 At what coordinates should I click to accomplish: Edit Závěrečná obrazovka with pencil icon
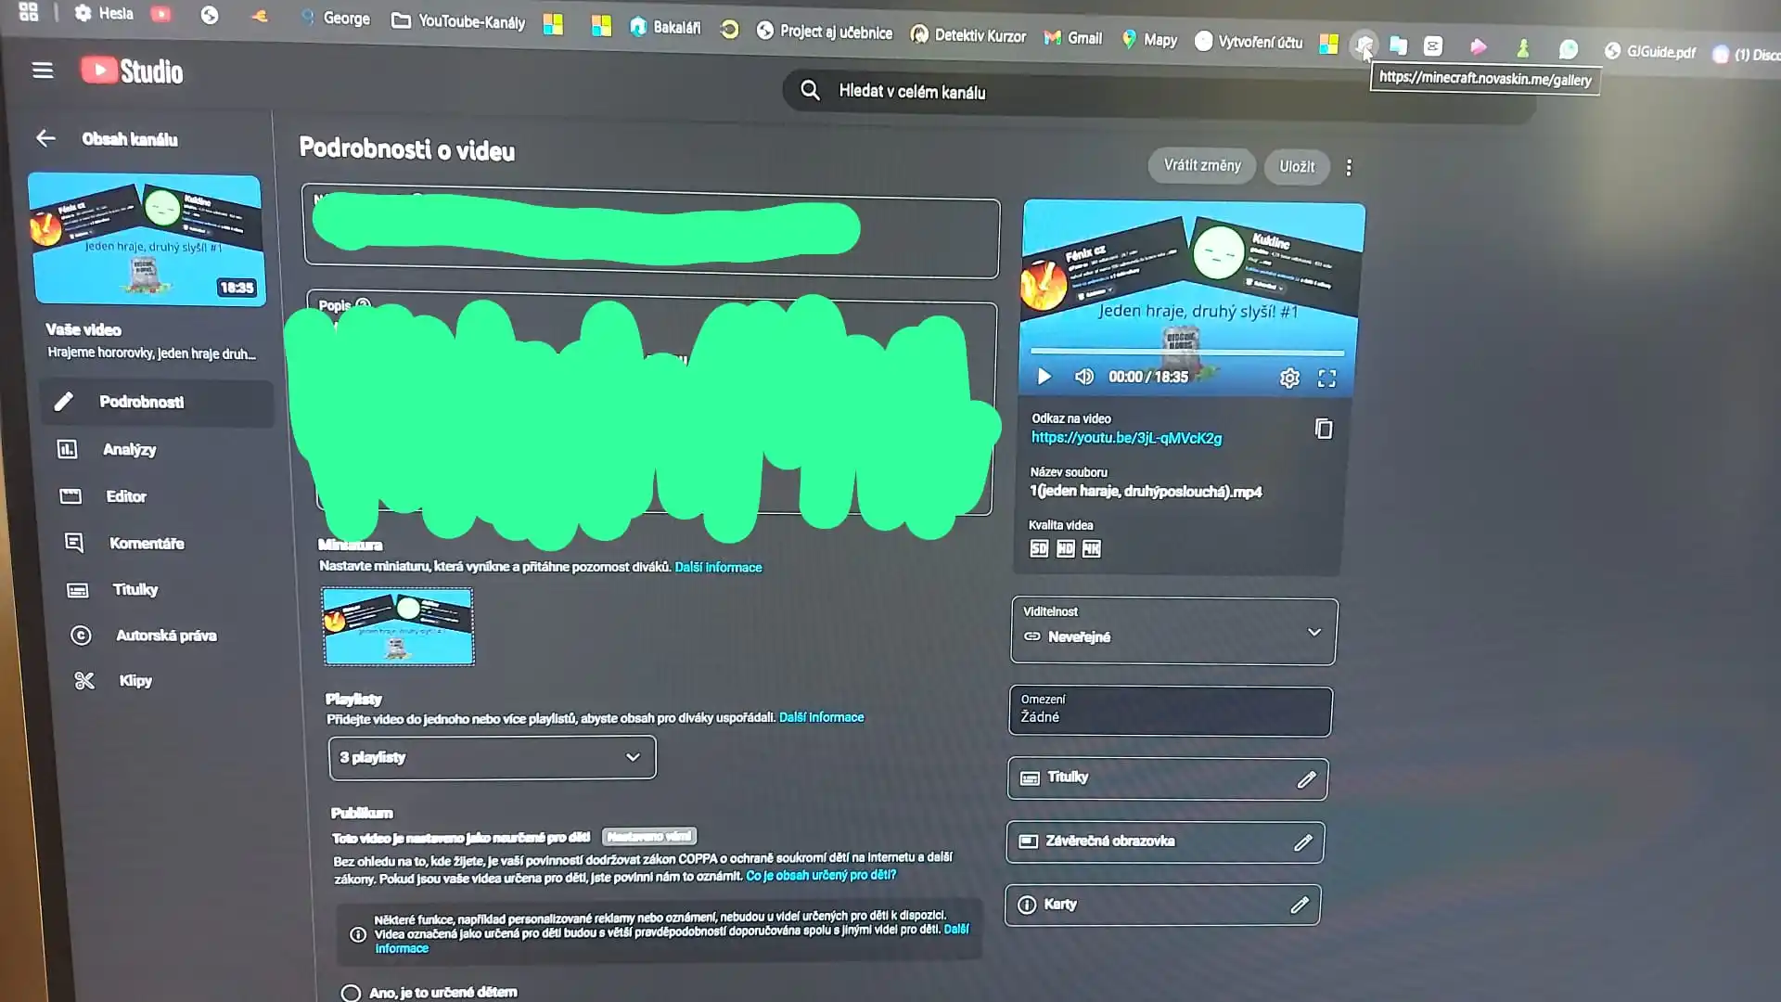point(1303,842)
